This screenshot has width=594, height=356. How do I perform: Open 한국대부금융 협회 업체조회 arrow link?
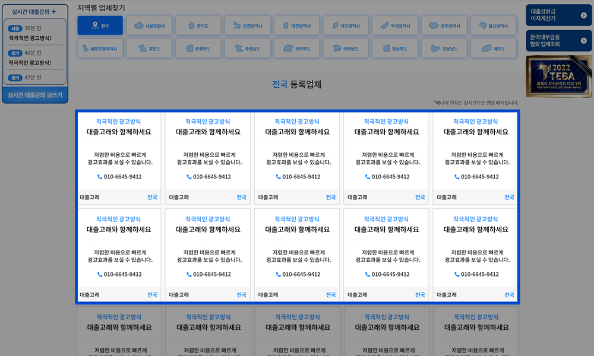click(x=558, y=40)
